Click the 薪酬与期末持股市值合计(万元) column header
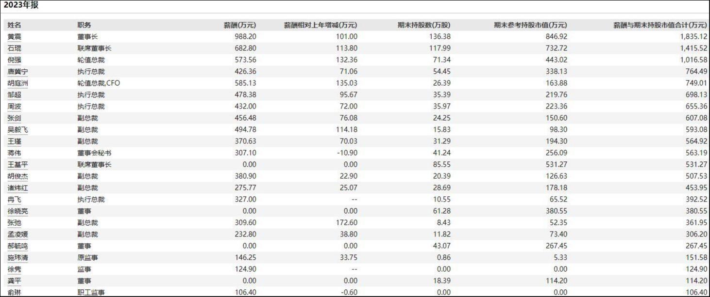Screen dimensions: 710x297 [x=660, y=25]
